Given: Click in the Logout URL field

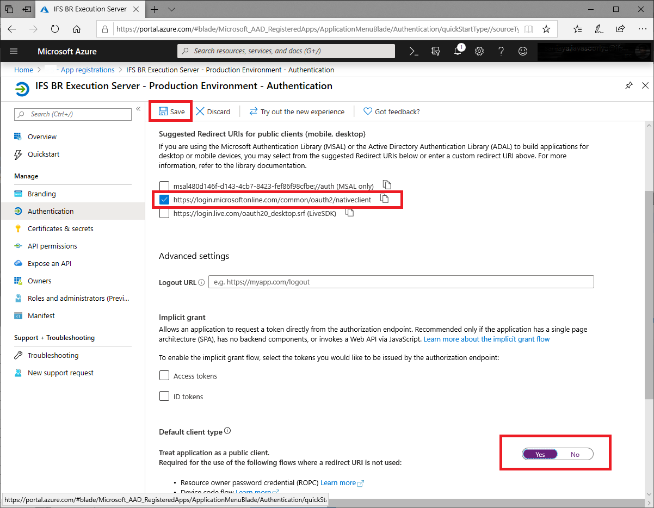Looking at the screenshot, I should tap(401, 282).
